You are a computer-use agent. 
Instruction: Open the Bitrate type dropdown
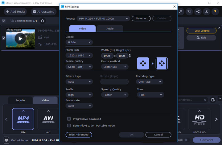click(79, 82)
